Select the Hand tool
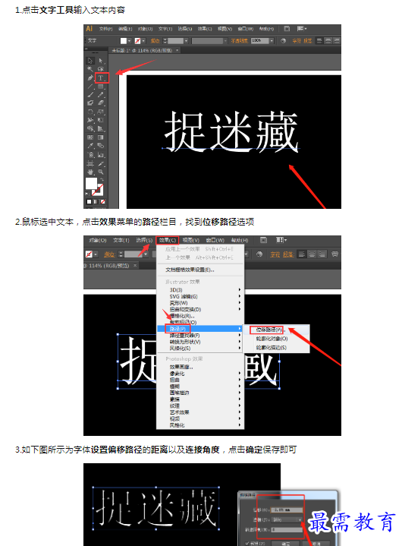The width and height of the screenshot is (402, 546). coord(90,172)
